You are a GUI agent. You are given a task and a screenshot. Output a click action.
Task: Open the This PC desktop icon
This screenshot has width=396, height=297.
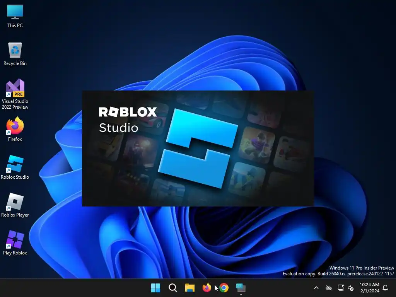point(15,16)
